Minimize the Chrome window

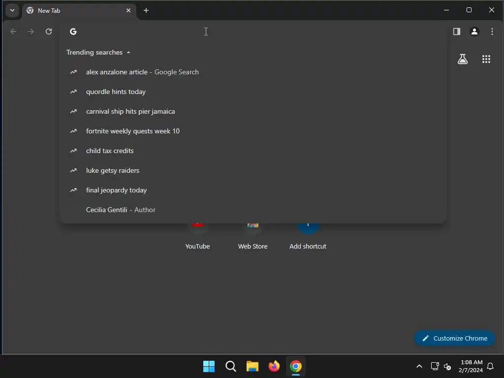446,10
